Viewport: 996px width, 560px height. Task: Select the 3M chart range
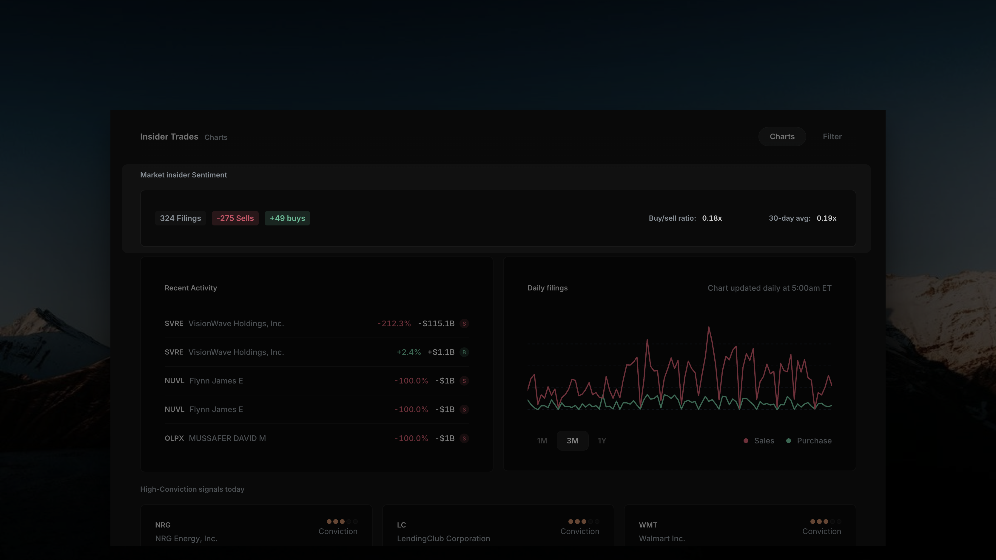pos(573,441)
